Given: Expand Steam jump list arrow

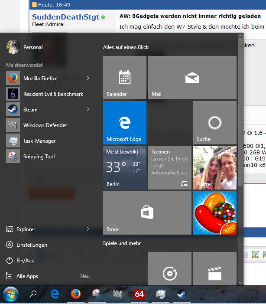Looking at the screenshot, I should point(88,109).
